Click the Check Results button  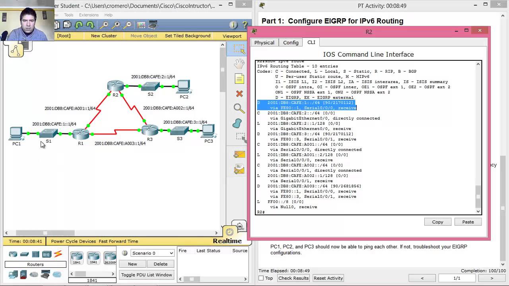pyautogui.click(x=293, y=278)
